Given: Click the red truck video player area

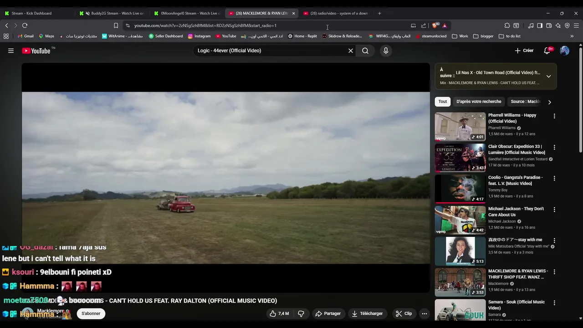Looking at the screenshot, I should point(226,178).
